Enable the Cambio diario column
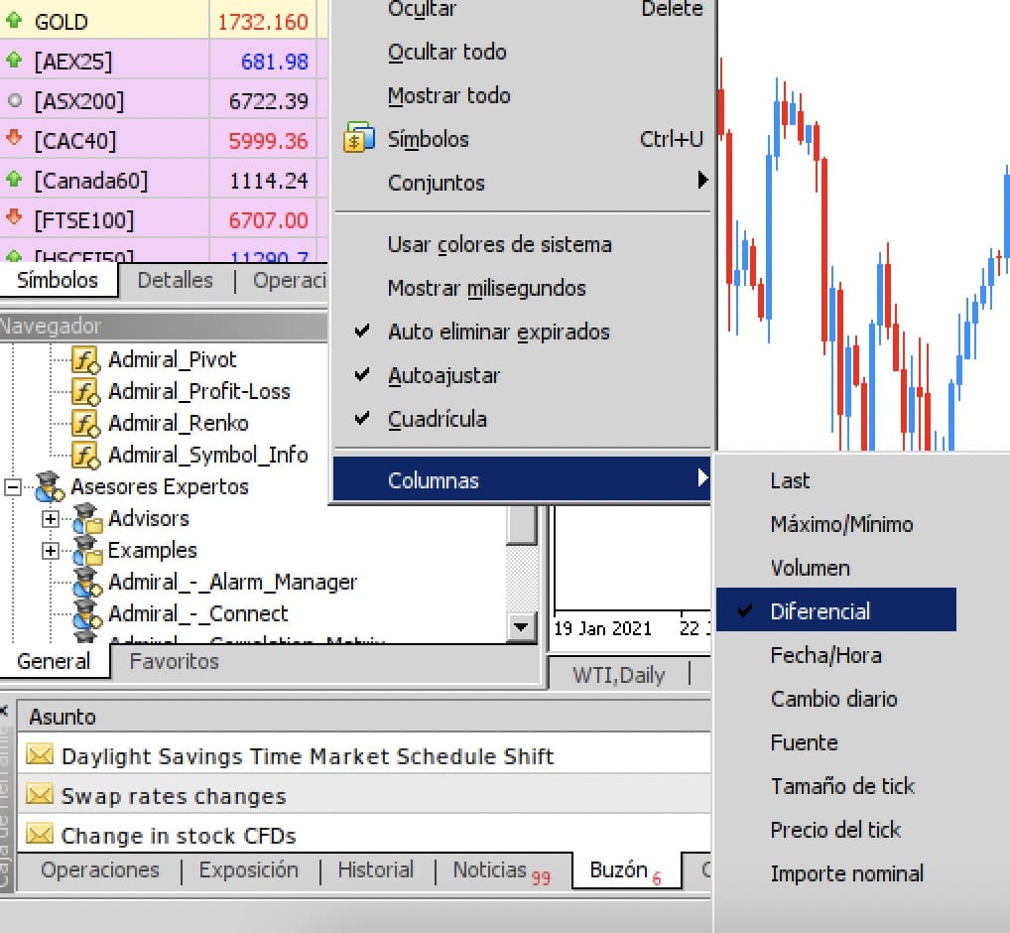1010x933 pixels. tap(836, 699)
